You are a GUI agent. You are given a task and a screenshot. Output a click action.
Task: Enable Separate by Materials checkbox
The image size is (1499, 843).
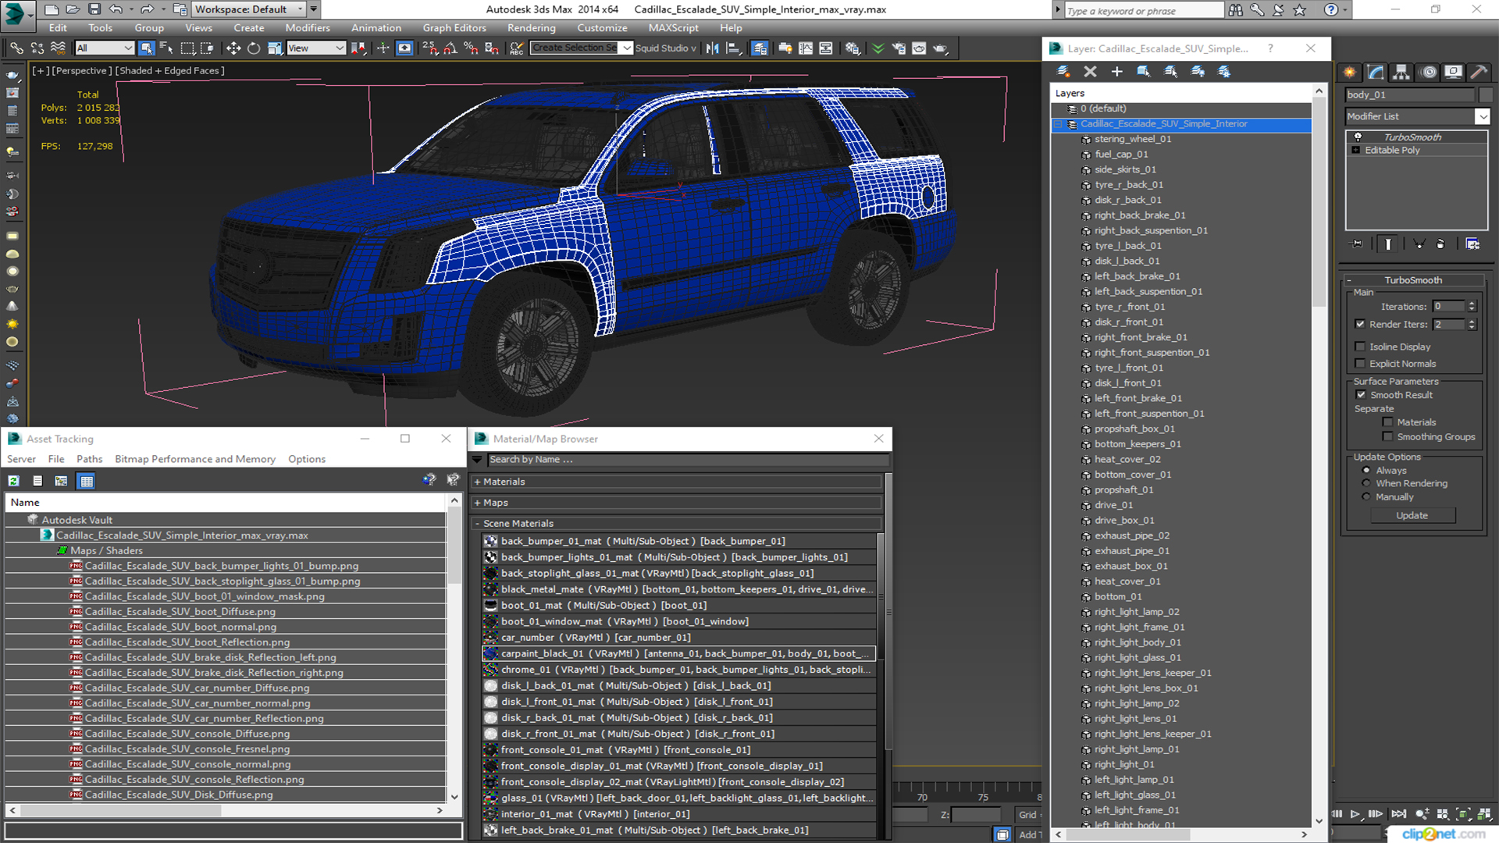[x=1387, y=422]
